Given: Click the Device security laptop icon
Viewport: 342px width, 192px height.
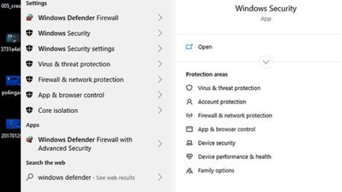Looking at the screenshot, I should click(189, 143).
